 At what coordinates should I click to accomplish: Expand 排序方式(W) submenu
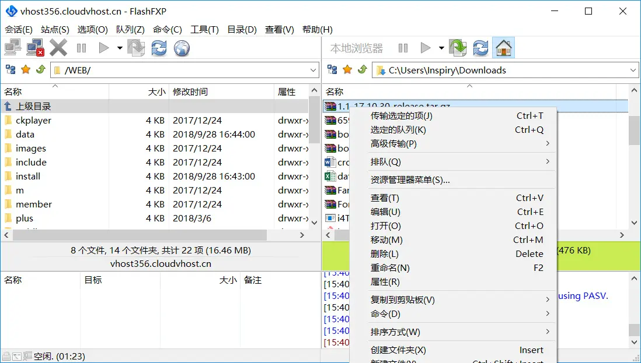[454, 332]
